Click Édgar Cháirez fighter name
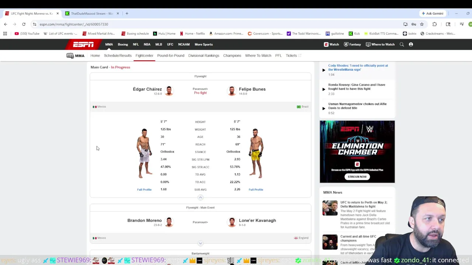472x265 pixels. [147, 89]
